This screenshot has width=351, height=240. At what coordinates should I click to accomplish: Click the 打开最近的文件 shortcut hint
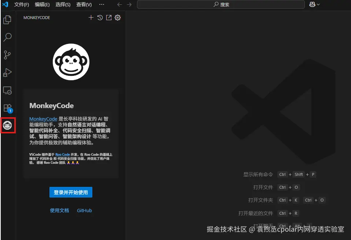(256, 213)
